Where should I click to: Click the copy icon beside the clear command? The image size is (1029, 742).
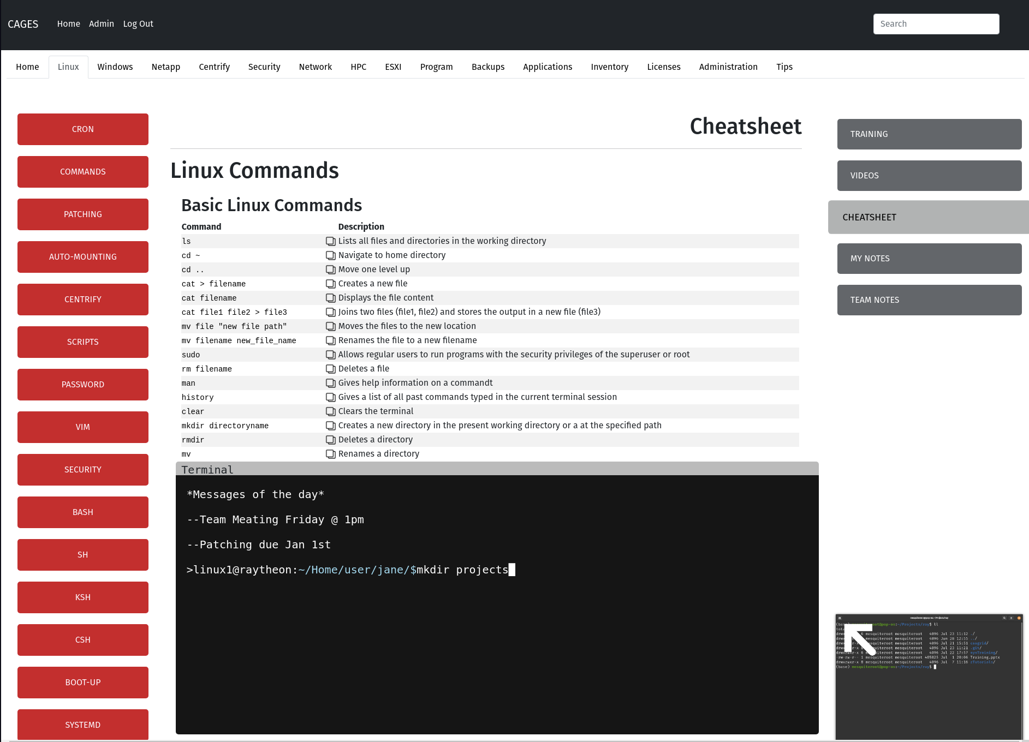330,411
